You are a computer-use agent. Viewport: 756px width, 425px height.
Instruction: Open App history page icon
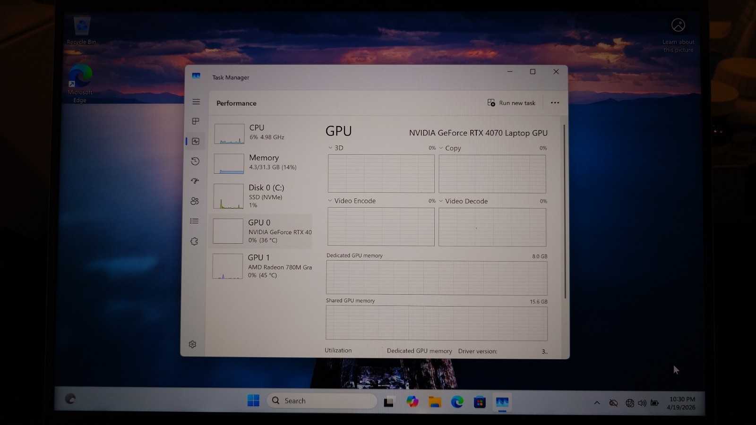tap(195, 161)
